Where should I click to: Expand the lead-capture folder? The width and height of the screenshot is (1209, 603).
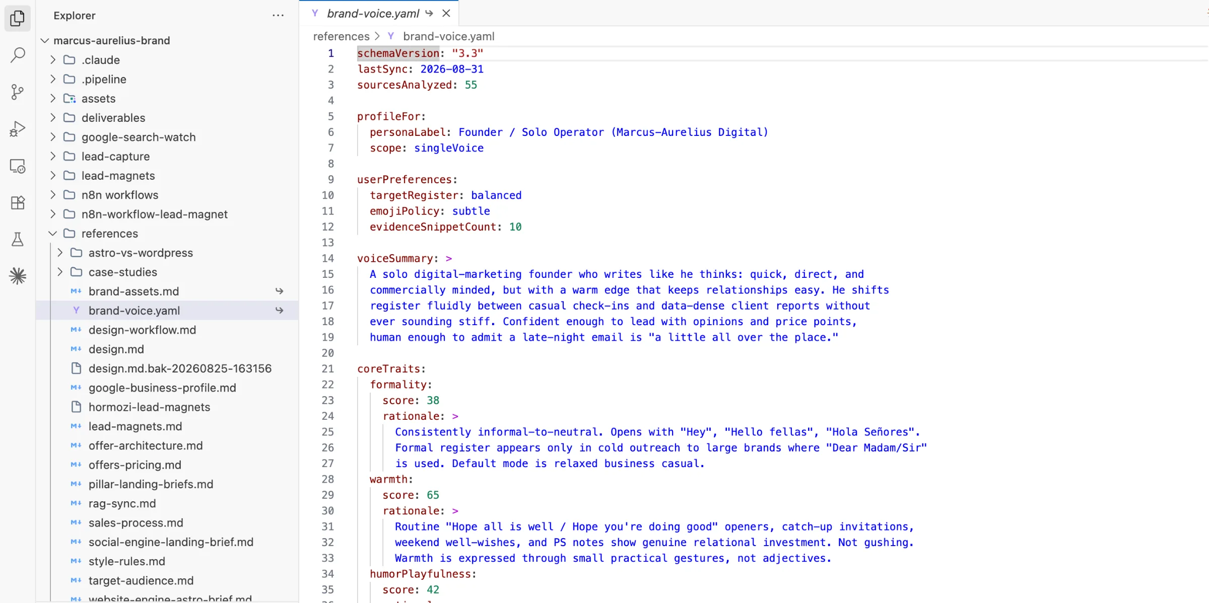point(53,157)
